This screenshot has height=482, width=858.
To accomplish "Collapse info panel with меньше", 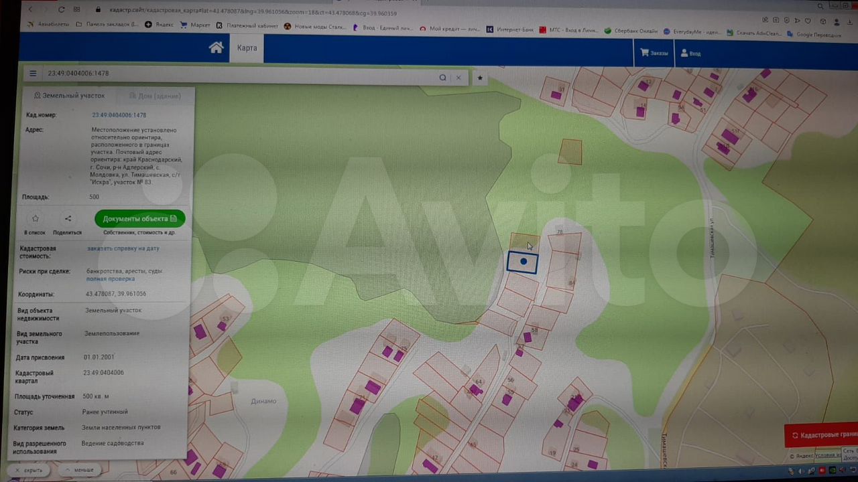I will click(79, 470).
